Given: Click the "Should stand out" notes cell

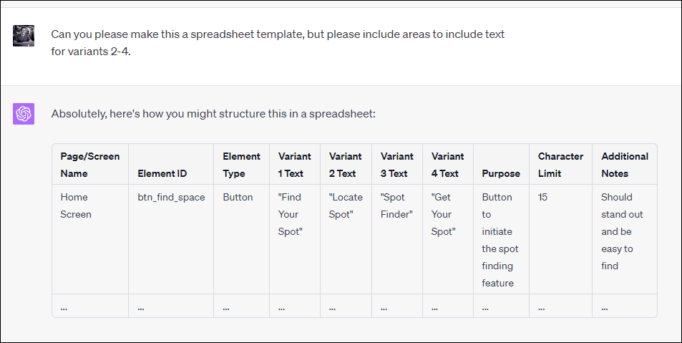Looking at the screenshot, I should (x=625, y=239).
